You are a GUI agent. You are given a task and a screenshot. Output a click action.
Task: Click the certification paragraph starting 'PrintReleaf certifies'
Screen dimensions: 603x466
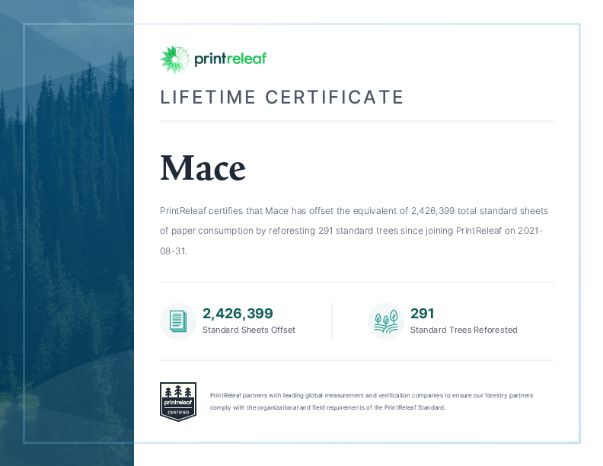click(x=354, y=231)
